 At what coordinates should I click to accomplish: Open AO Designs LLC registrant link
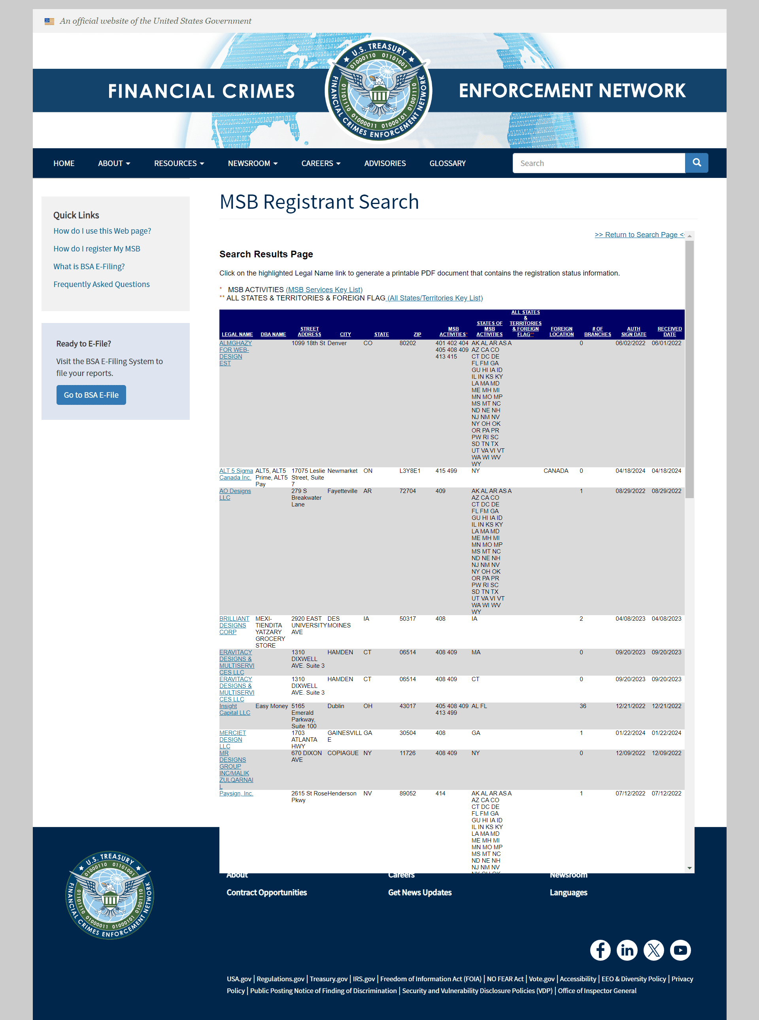click(x=235, y=494)
